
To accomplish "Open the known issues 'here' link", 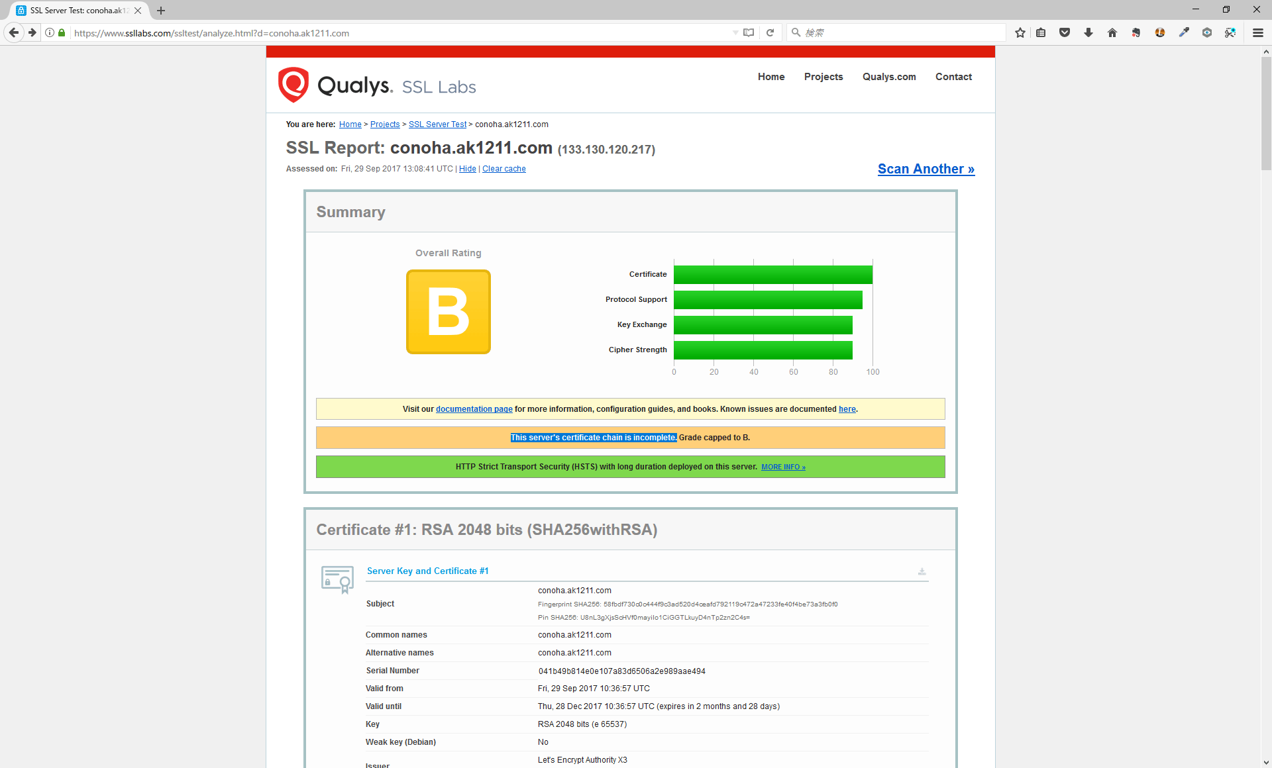I will pos(847,409).
